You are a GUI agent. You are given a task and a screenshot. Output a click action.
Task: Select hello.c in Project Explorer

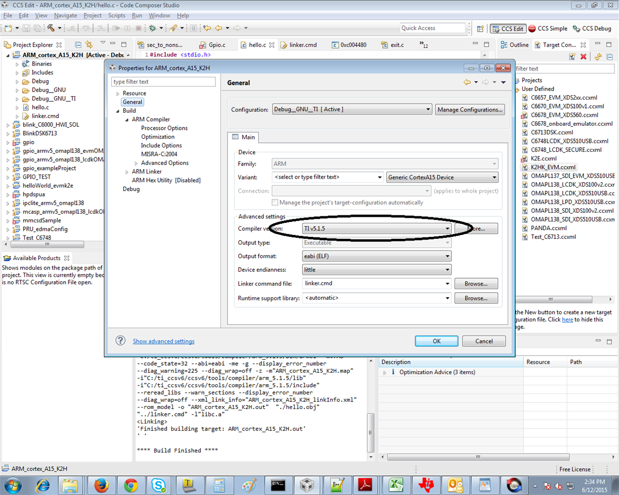point(40,107)
